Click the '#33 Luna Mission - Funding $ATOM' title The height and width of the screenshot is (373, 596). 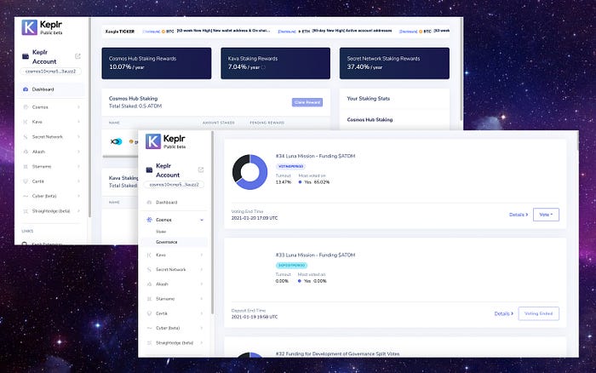(315, 255)
